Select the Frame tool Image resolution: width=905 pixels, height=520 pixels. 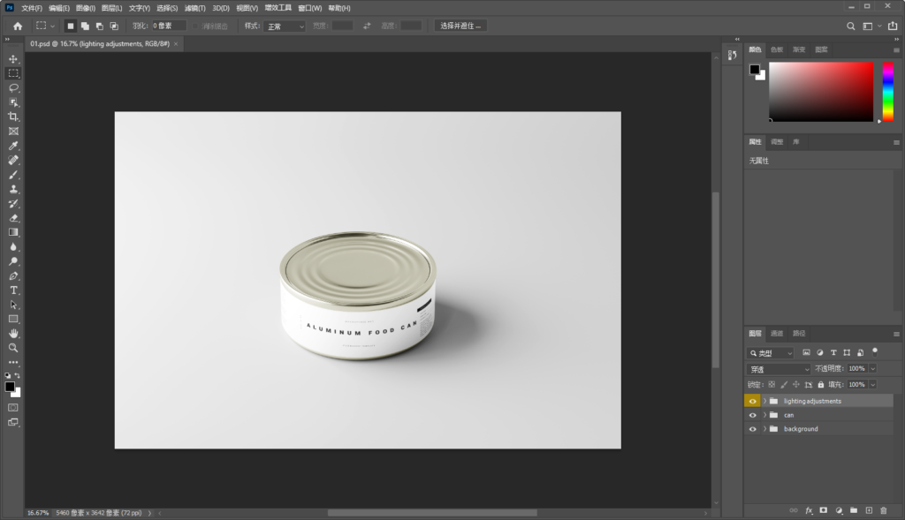(x=13, y=132)
